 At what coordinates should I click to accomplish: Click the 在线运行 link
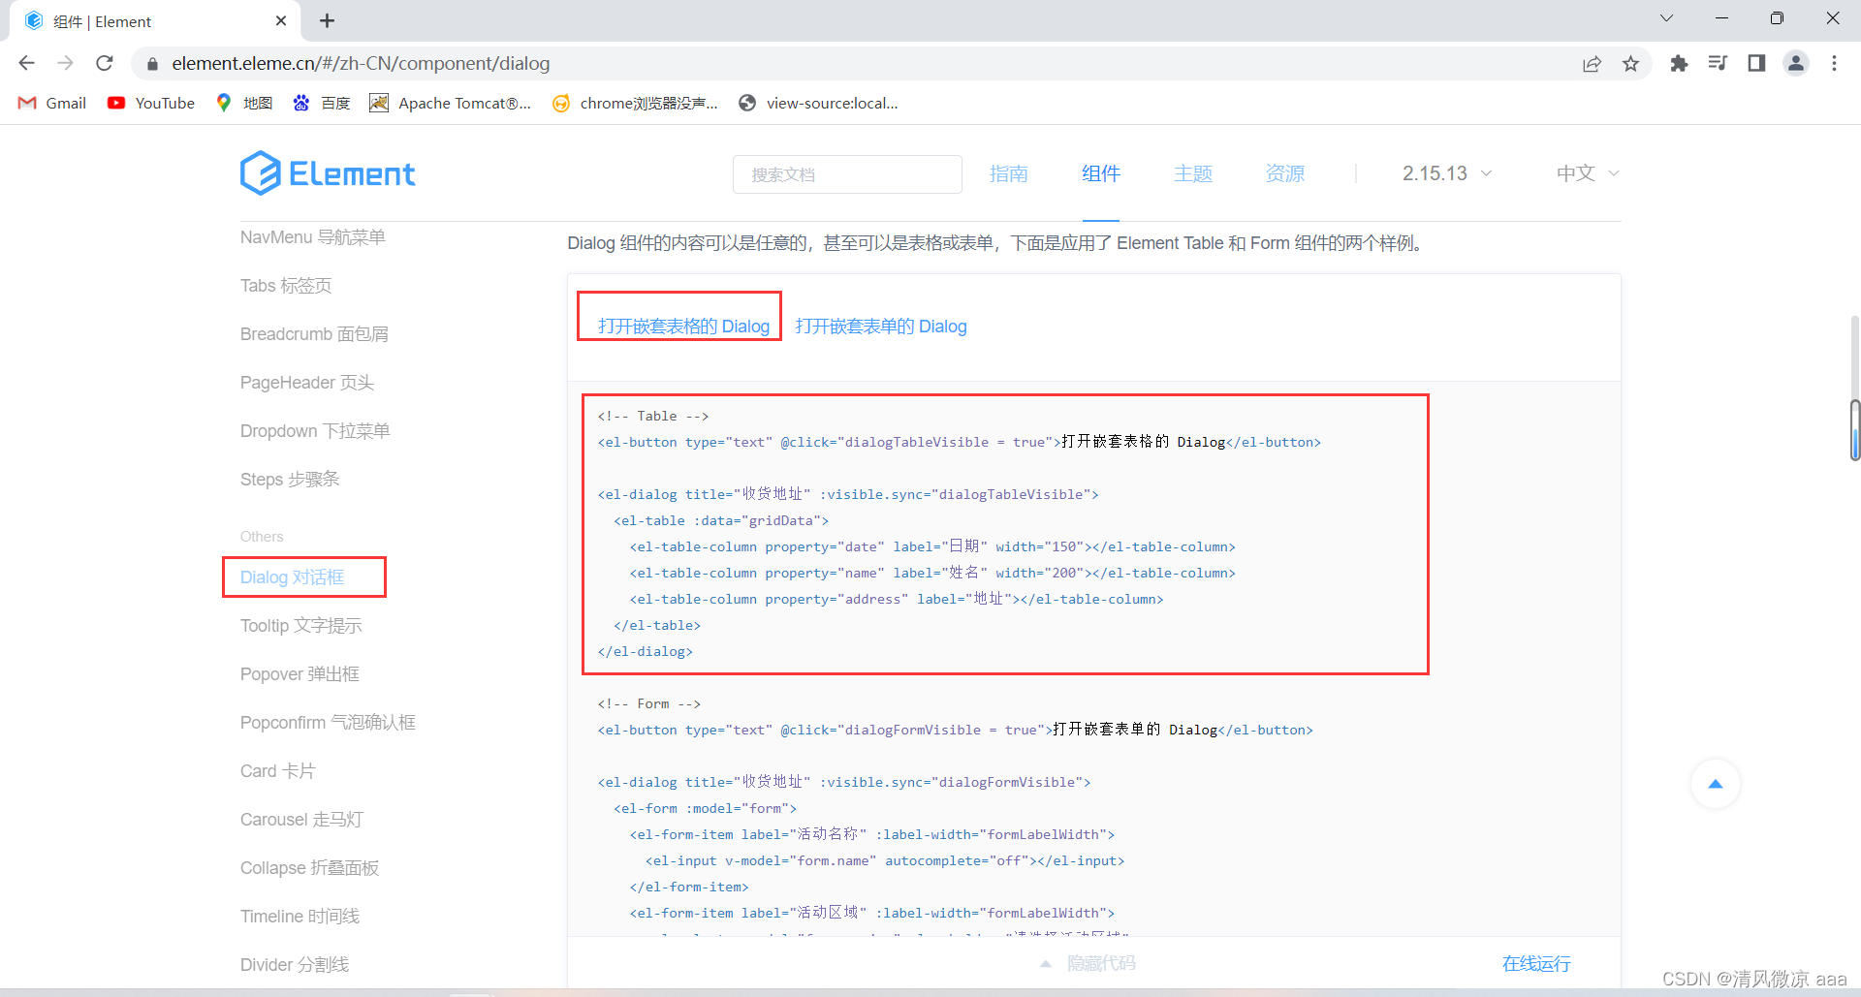point(1536,964)
